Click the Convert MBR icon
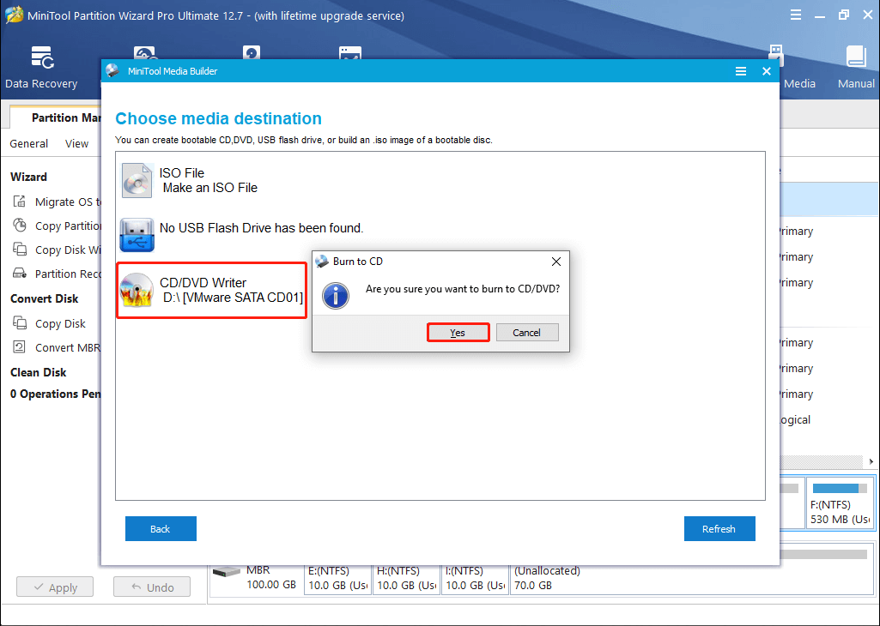Image resolution: width=880 pixels, height=626 pixels. [20, 347]
